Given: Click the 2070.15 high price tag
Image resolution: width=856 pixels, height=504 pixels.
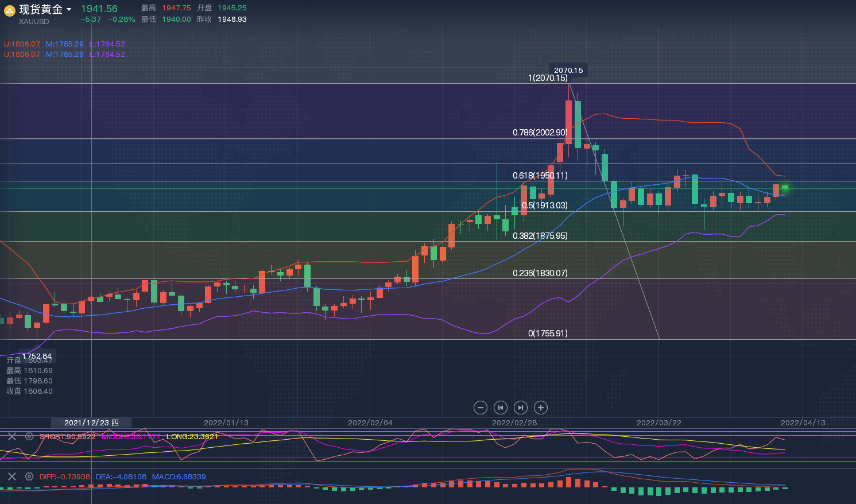Looking at the screenshot, I should (568, 70).
